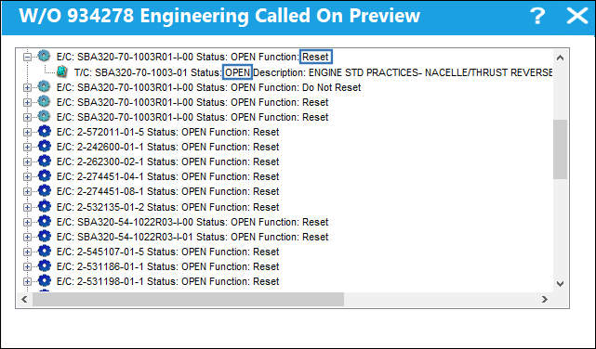Click the blue gear icon for E/C 2-262300-02-1
This screenshot has width=596, height=349.
coord(44,162)
